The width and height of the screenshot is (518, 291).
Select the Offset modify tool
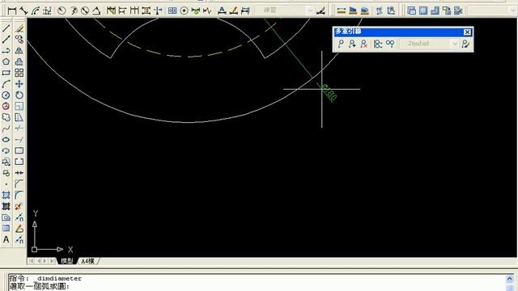coord(19,61)
